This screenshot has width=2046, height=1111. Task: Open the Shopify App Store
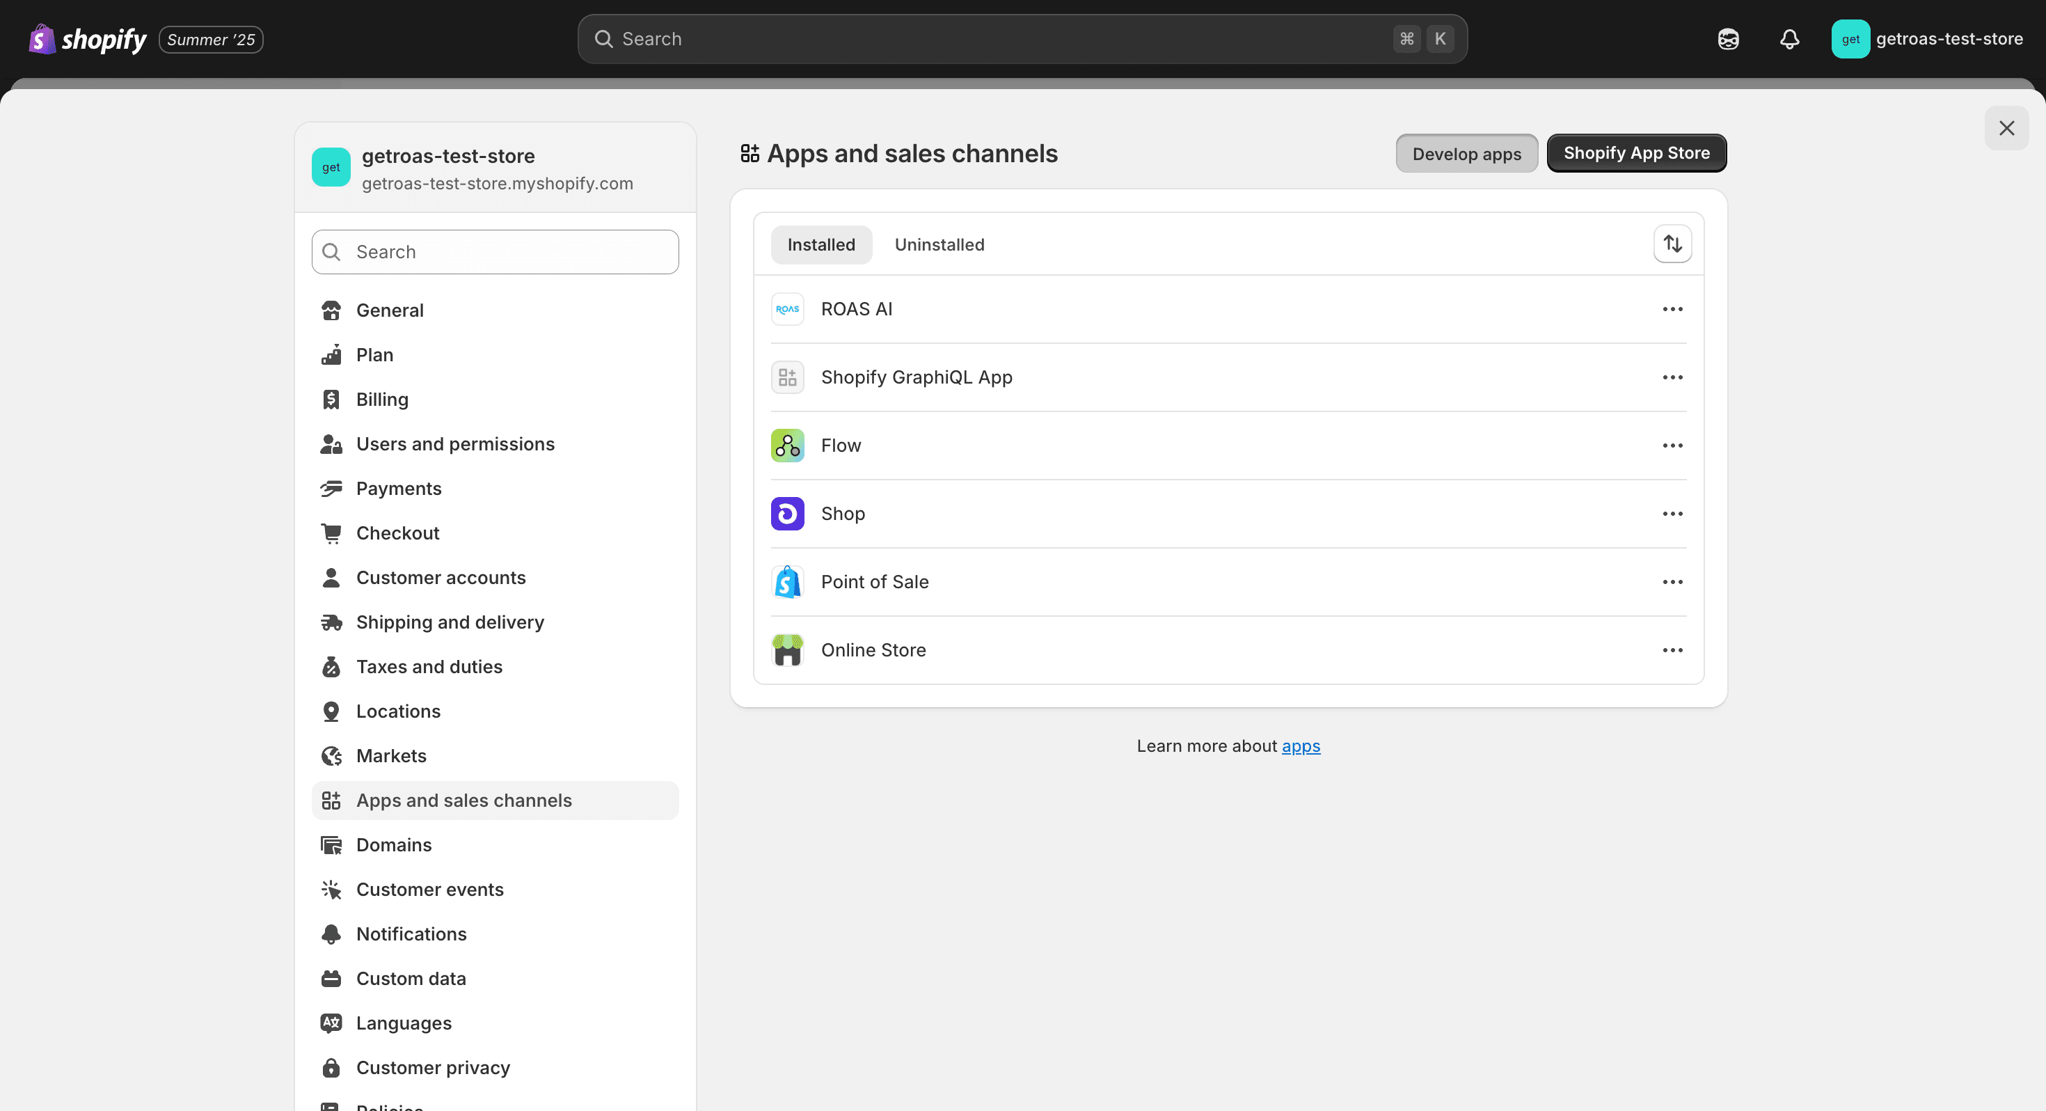[1636, 152]
